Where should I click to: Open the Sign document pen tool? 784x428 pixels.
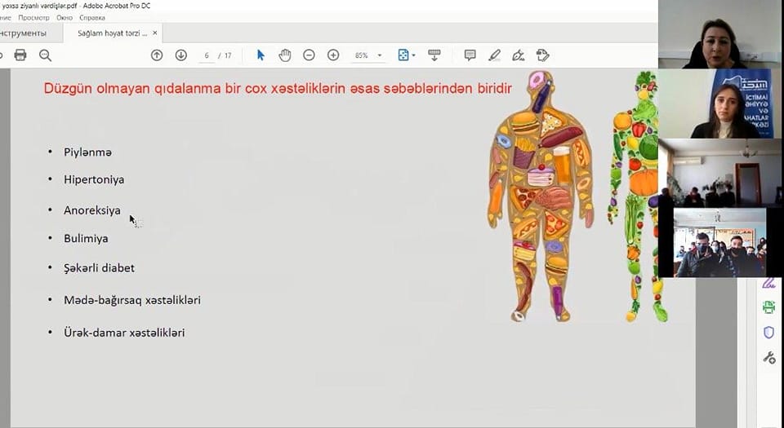[x=519, y=55]
